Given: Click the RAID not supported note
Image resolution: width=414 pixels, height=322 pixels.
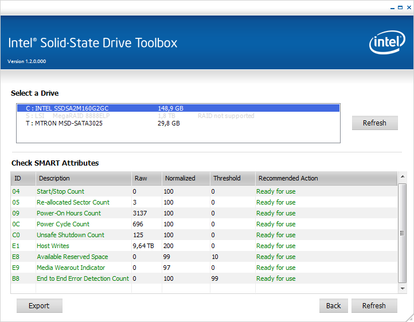Looking at the screenshot, I should (226, 116).
